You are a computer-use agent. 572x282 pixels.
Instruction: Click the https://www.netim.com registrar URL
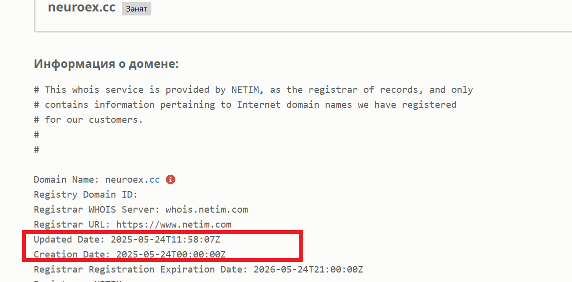[174, 225]
